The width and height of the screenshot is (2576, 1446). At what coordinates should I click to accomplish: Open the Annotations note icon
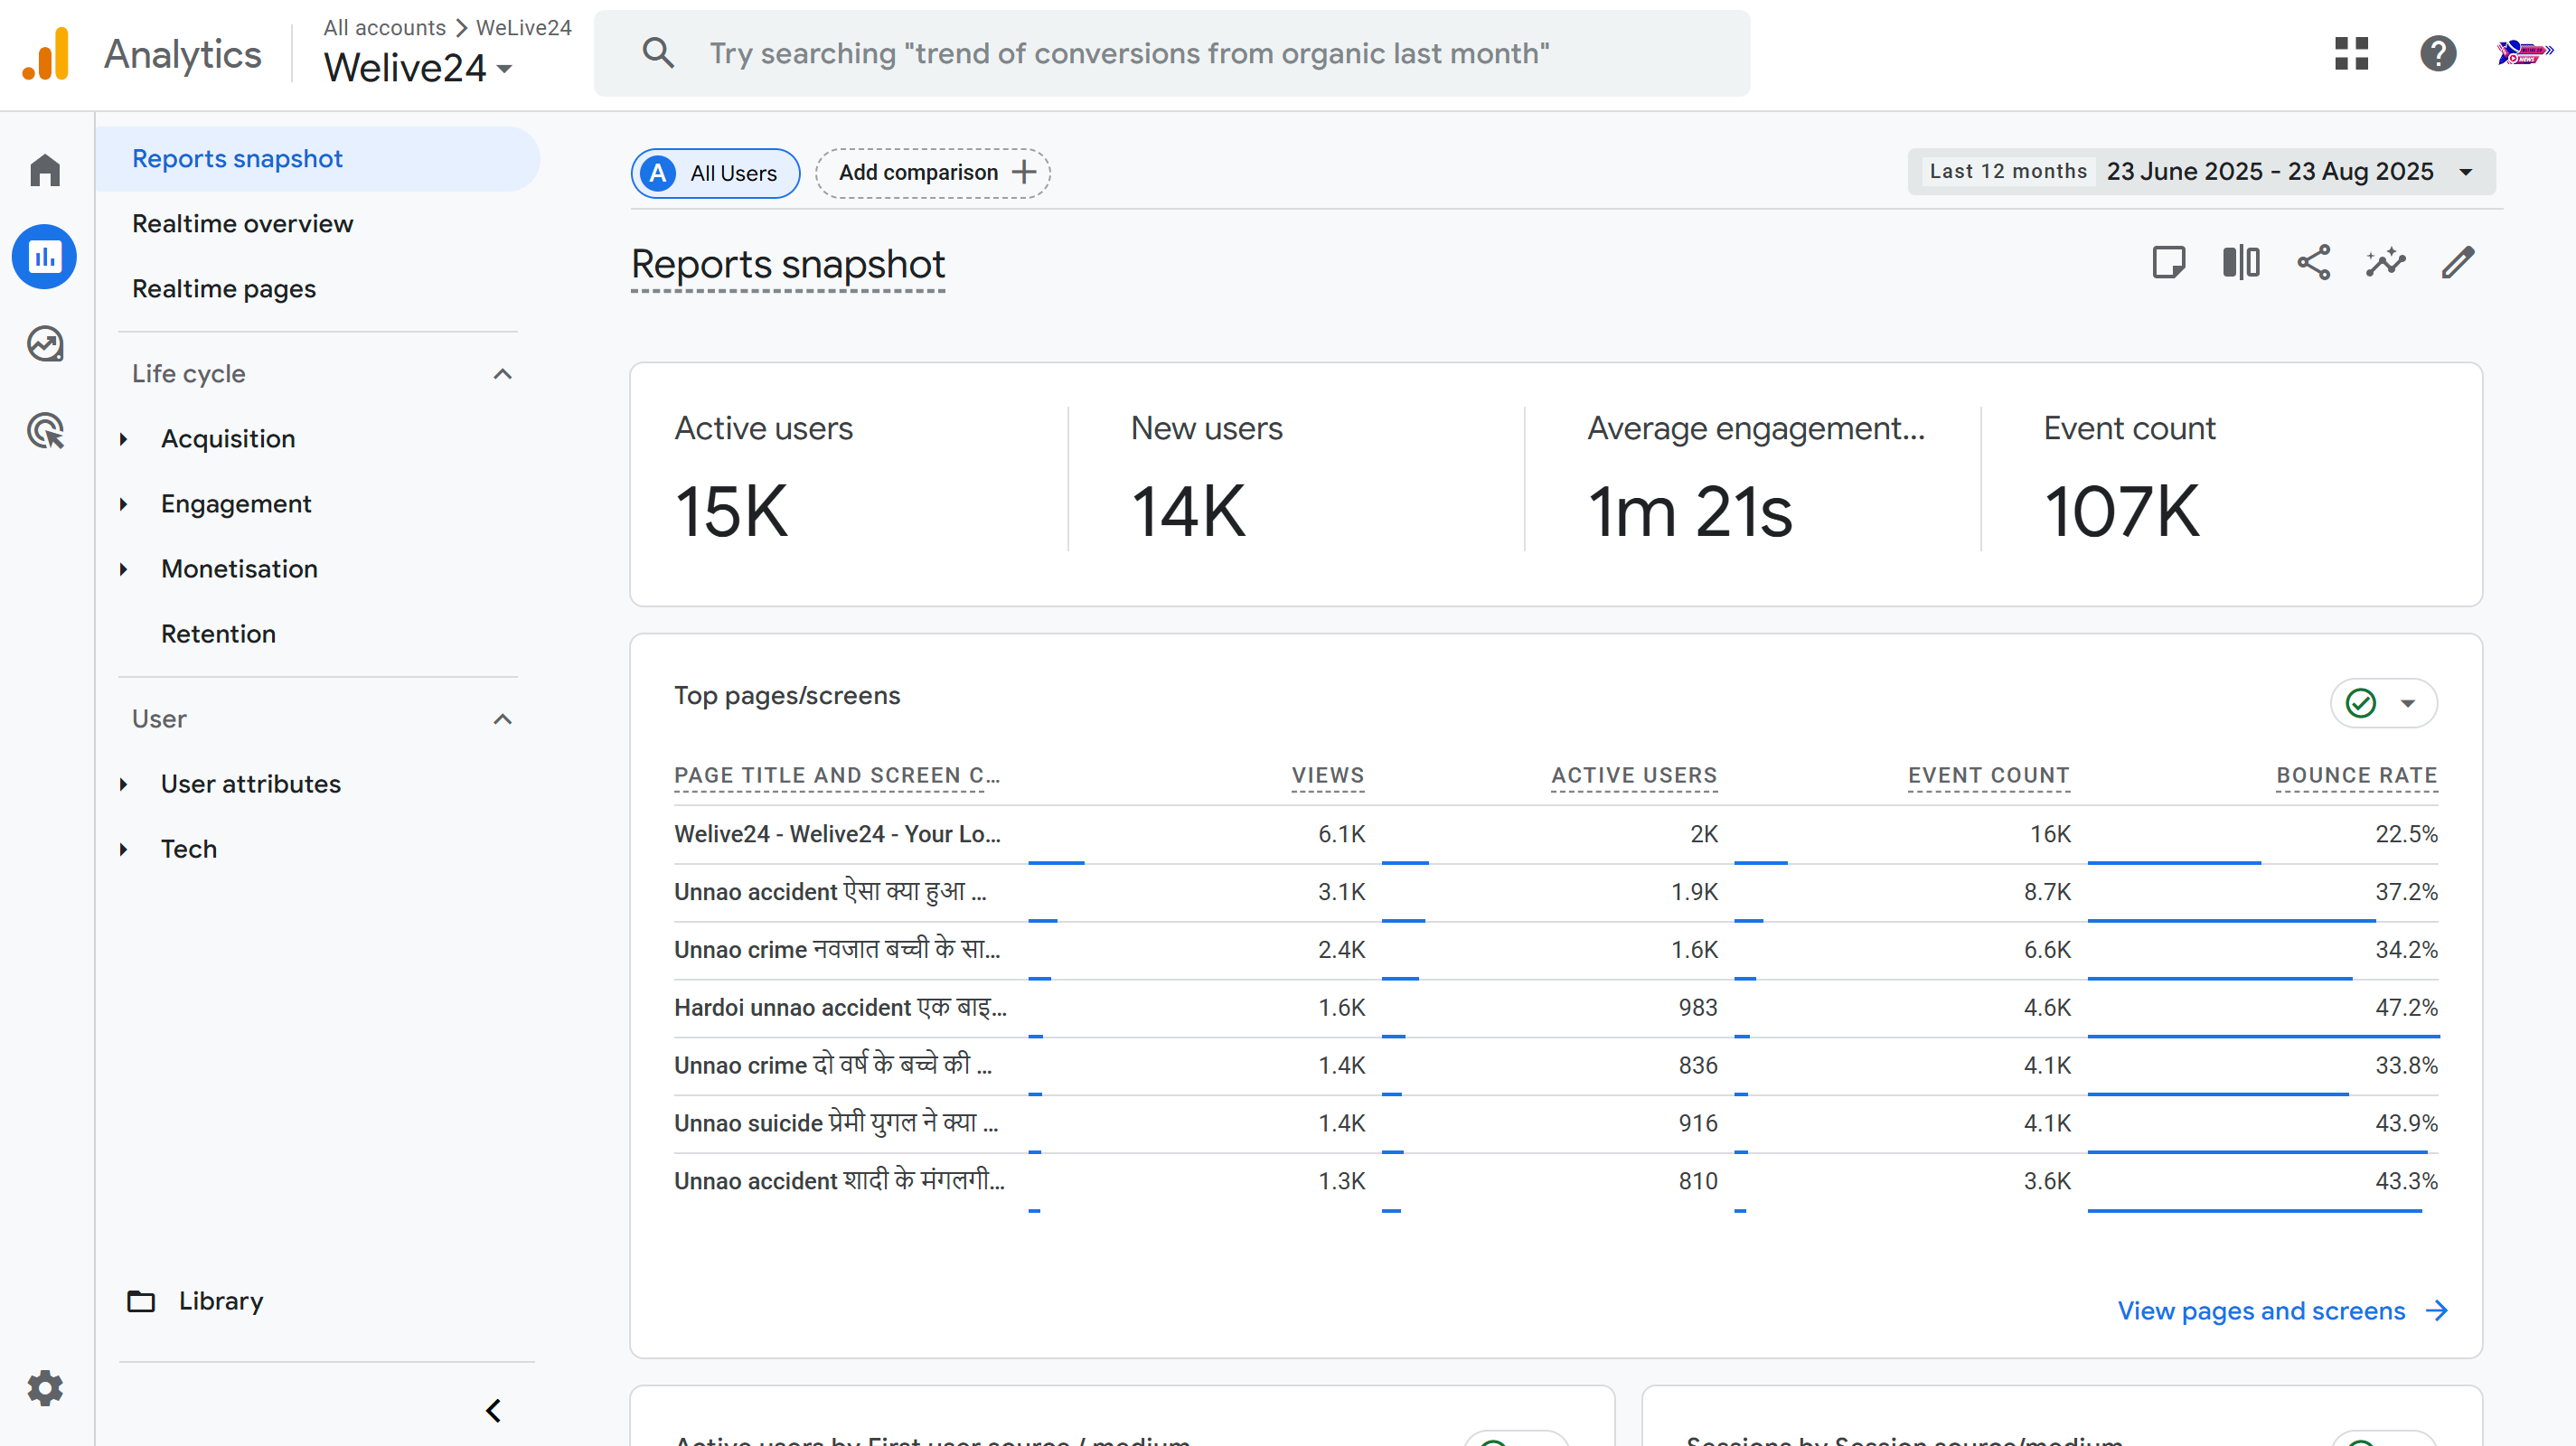coord(2169,263)
